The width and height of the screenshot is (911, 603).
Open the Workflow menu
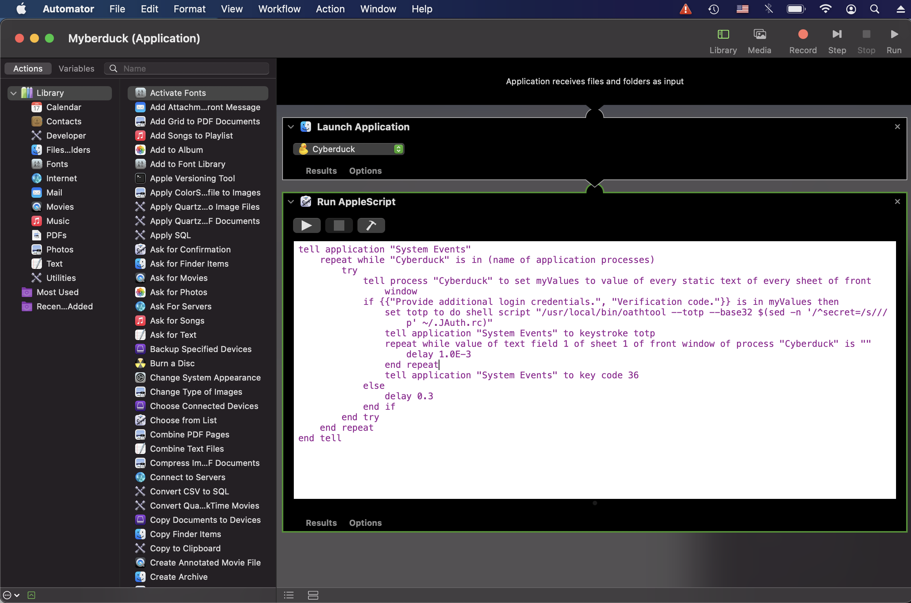279,9
